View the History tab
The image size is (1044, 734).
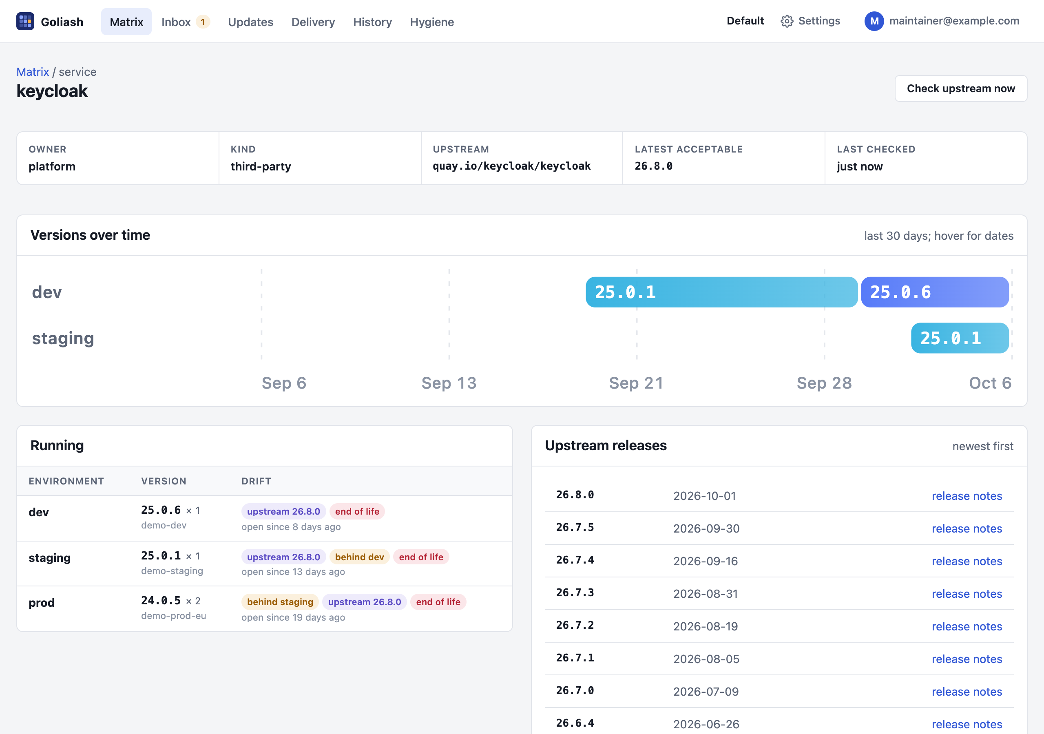click(x=372, y=22)
